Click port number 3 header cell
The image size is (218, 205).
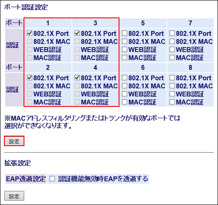95,23
